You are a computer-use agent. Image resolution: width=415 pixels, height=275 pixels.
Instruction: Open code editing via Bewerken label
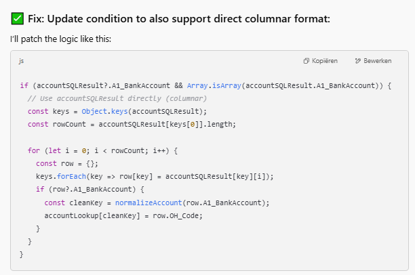coord(378,61)
